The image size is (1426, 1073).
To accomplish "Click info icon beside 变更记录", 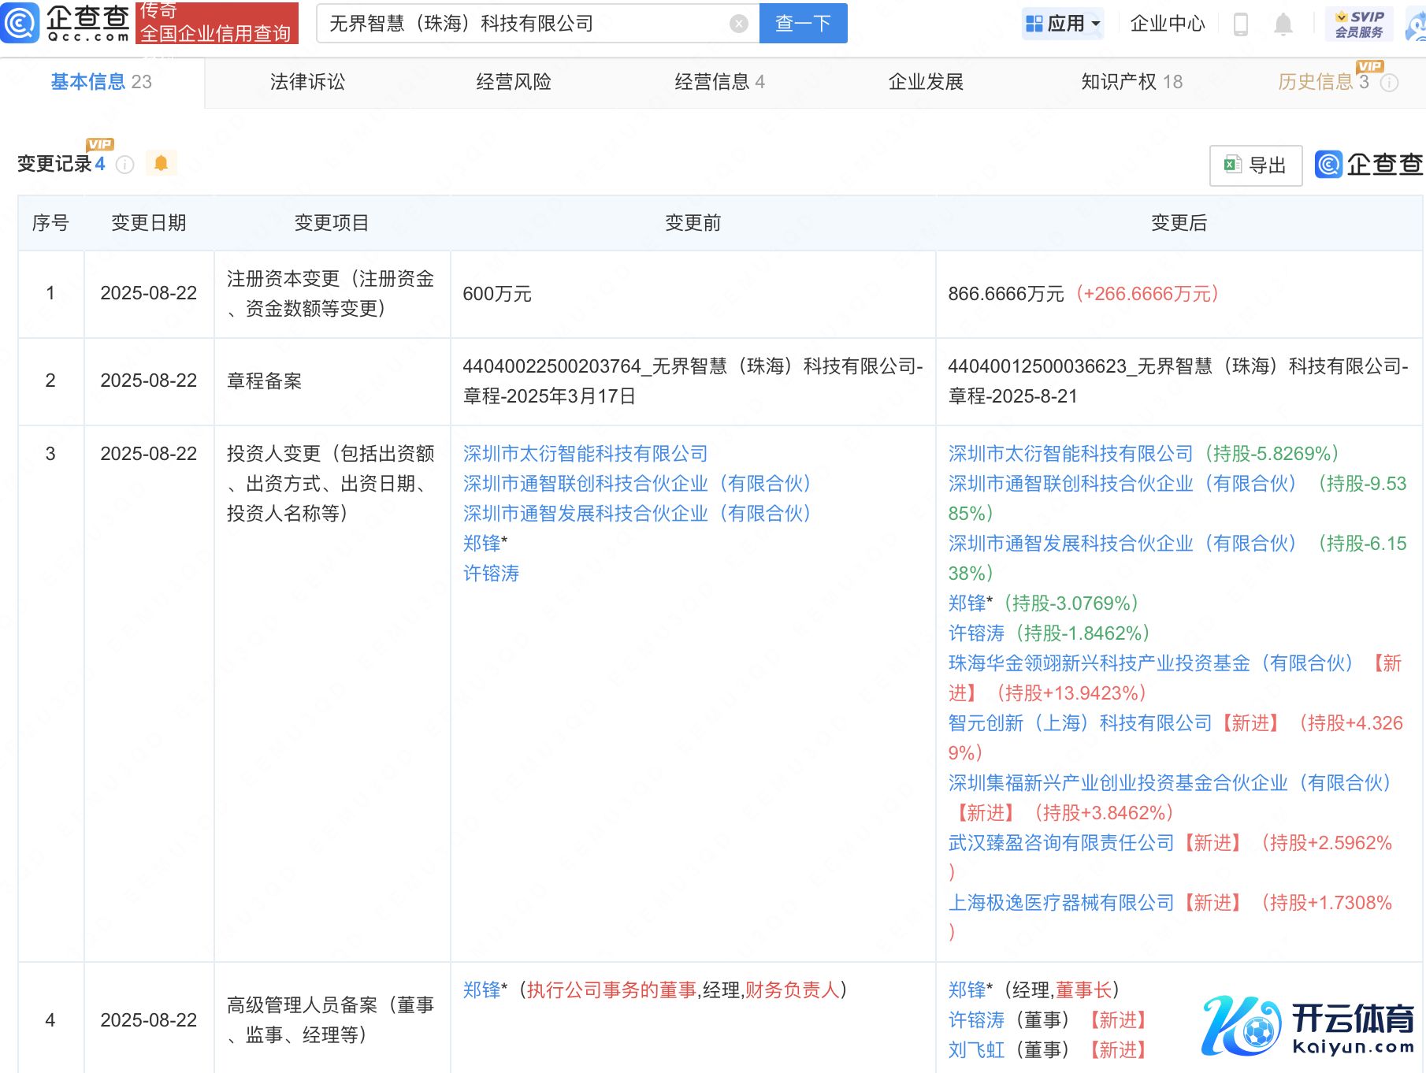I will pyautogui.click(x=125, y=164).
